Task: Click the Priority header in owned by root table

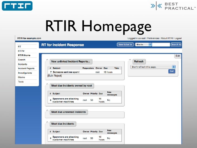Action: tap(94, 94)
